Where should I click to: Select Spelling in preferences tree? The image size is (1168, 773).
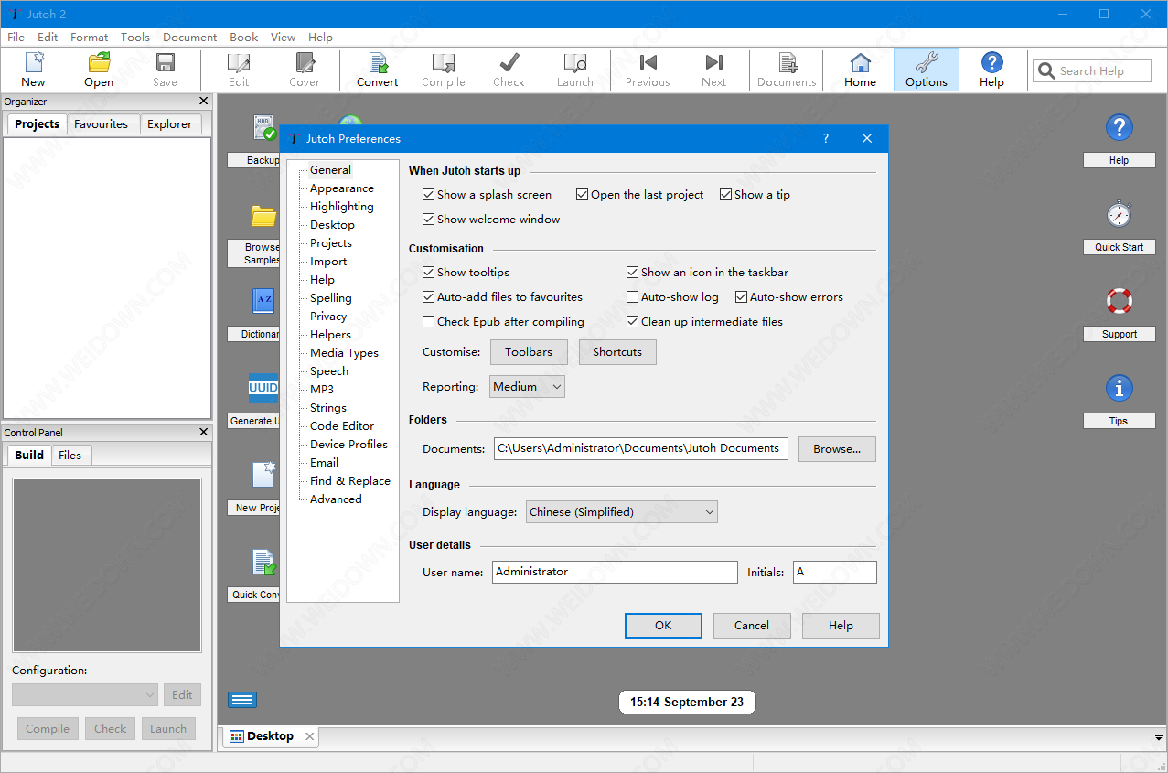[331, 298]
